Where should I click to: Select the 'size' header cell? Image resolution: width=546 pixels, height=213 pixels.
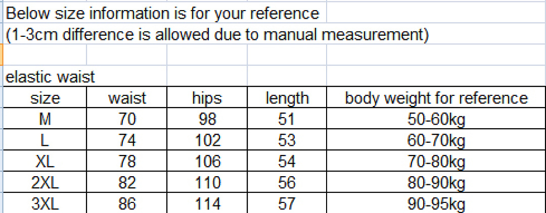pos(45,98)
